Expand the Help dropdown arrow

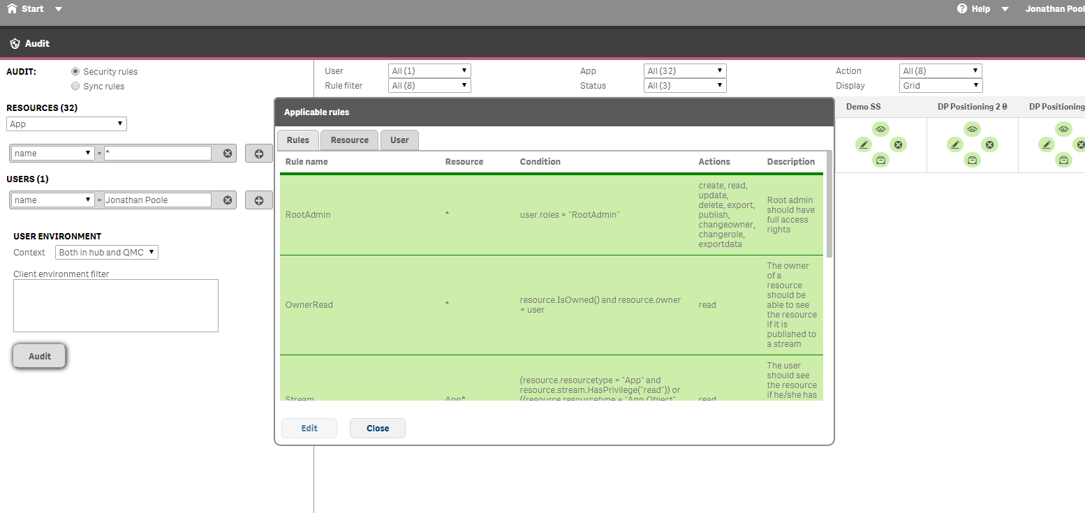point(1005,9)
